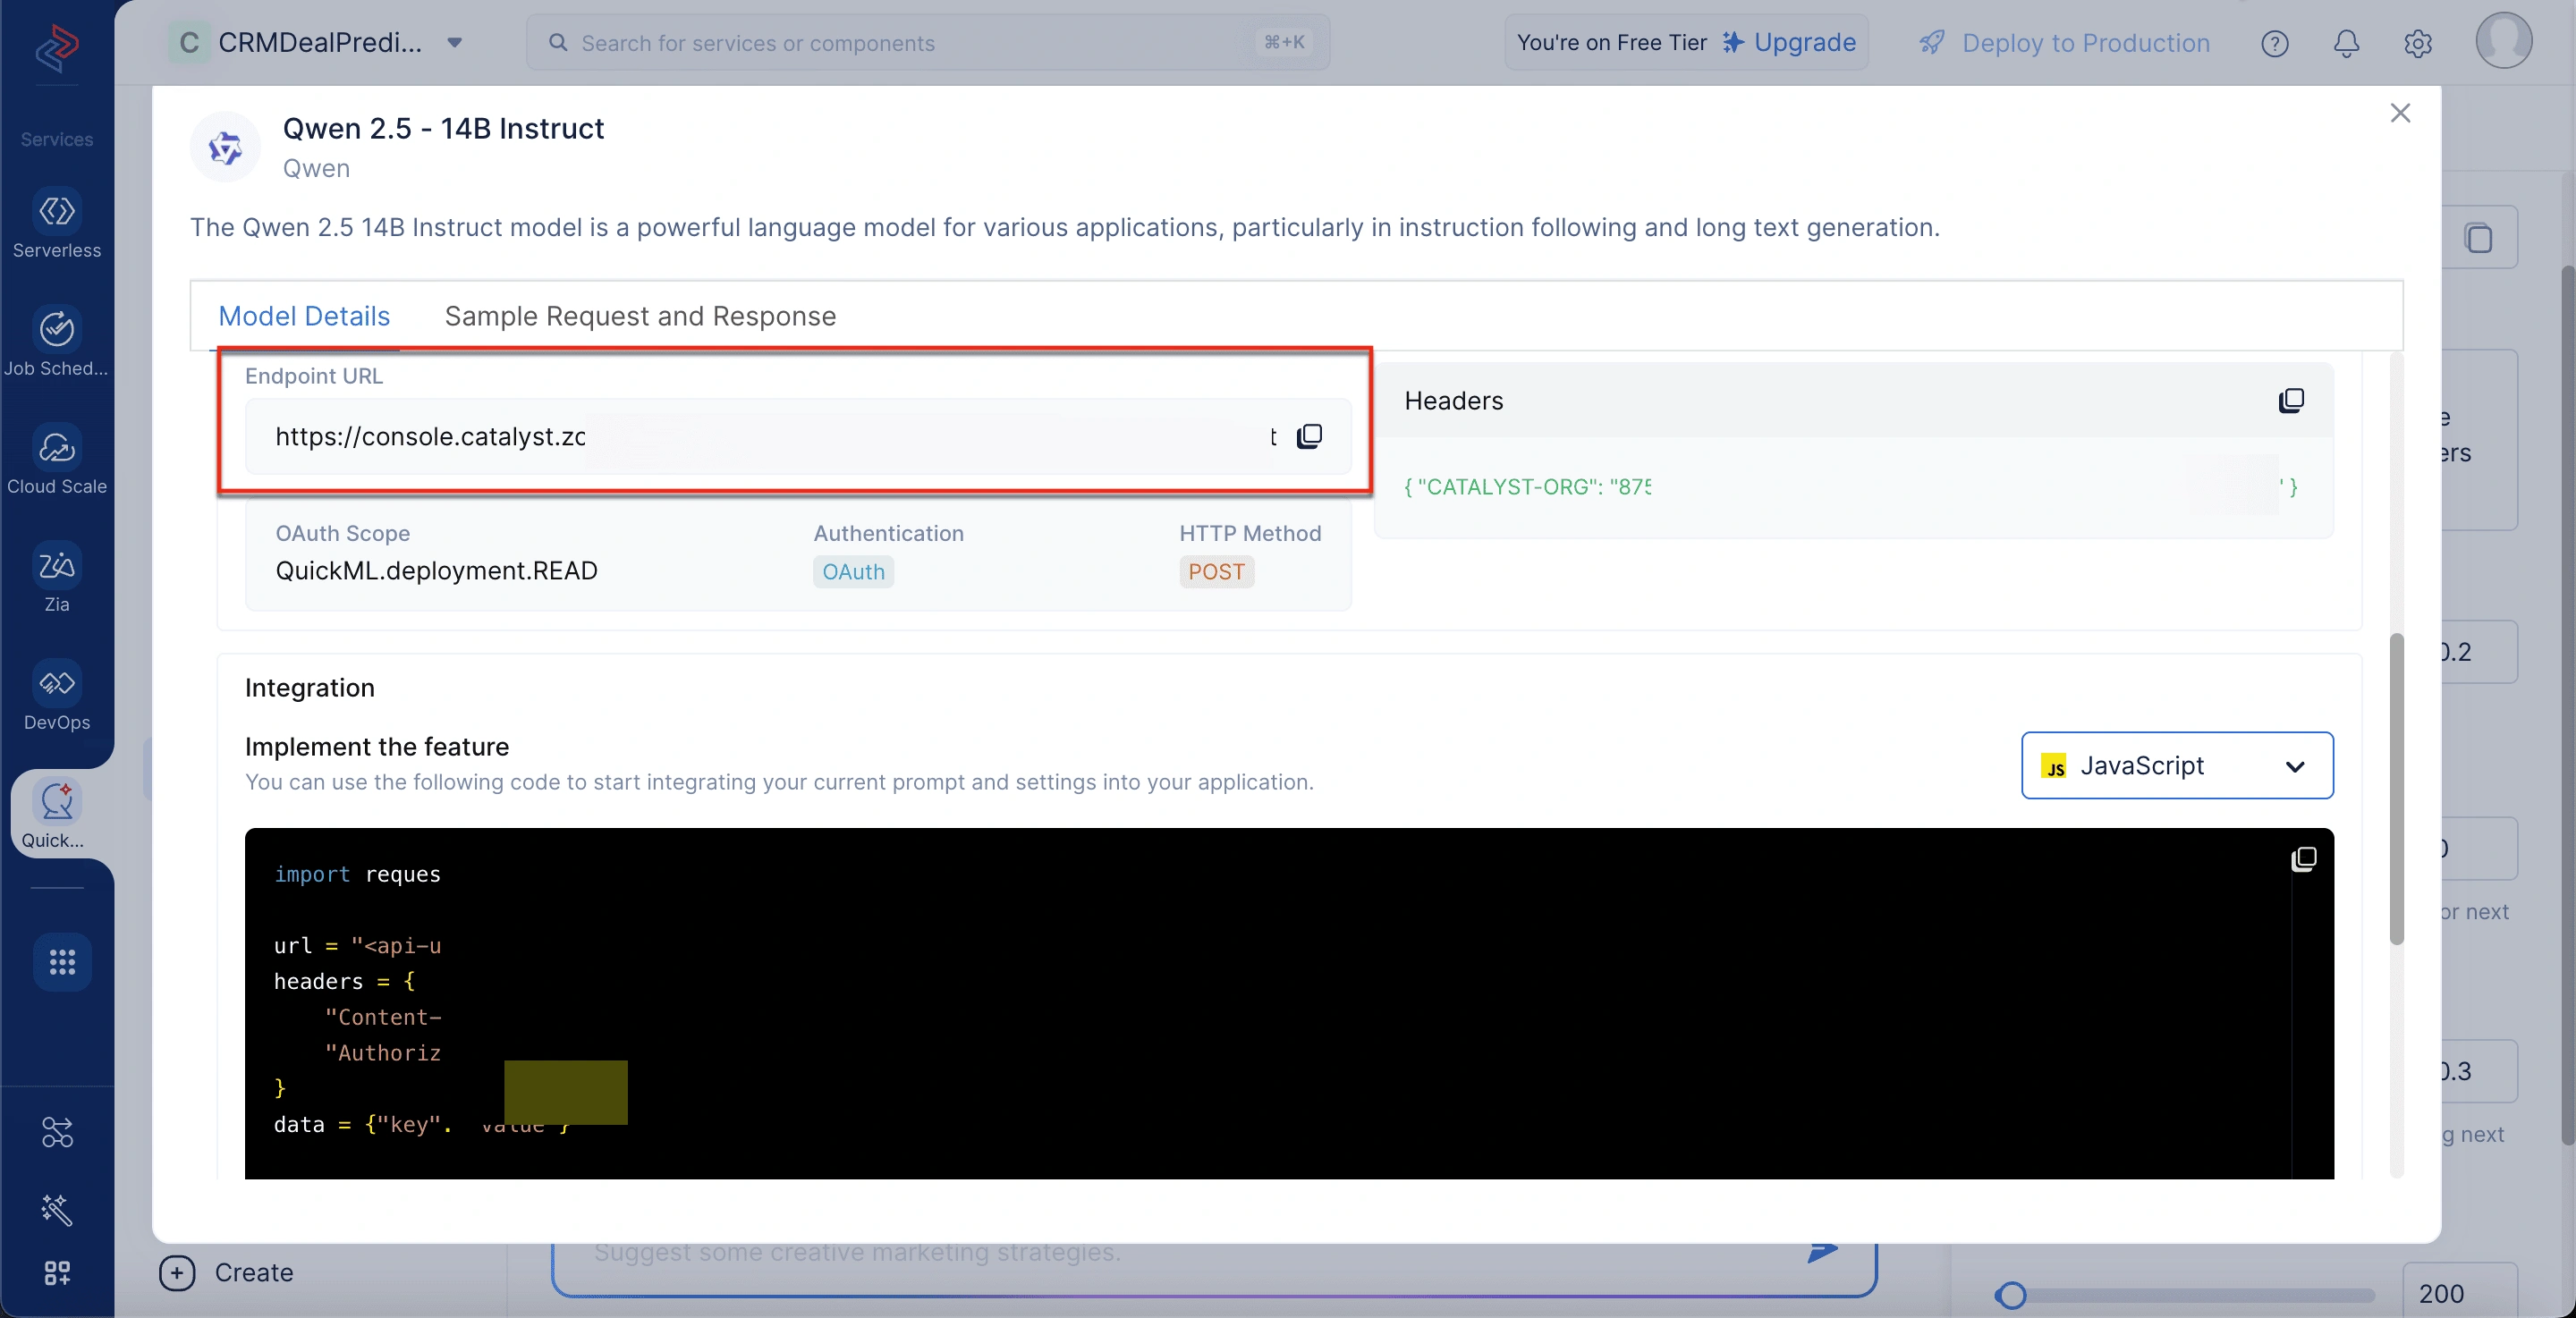Click the search for services field
2576x1318 pixels.
click(x=928, y=43)
